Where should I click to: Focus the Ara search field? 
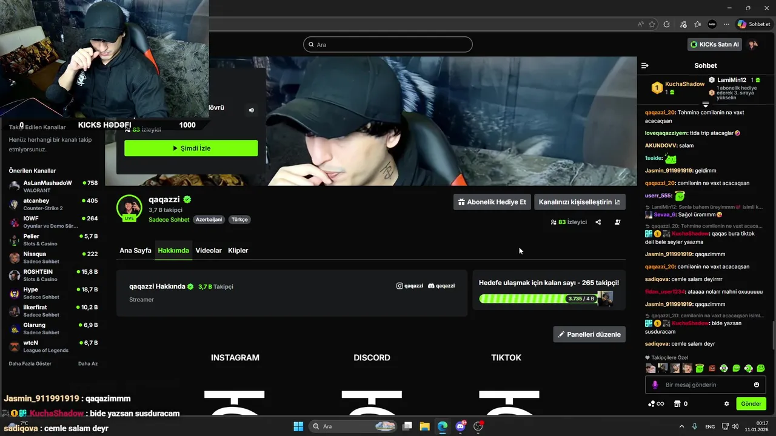(x=388, y=44)
